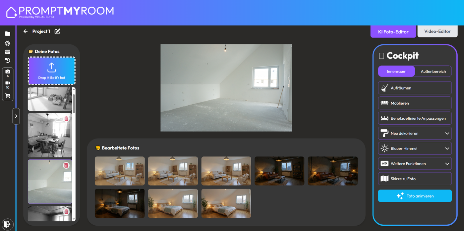Click the edit pencil next to Project 1
Viewport: 464px width, 231px height.
coord(57,31)
